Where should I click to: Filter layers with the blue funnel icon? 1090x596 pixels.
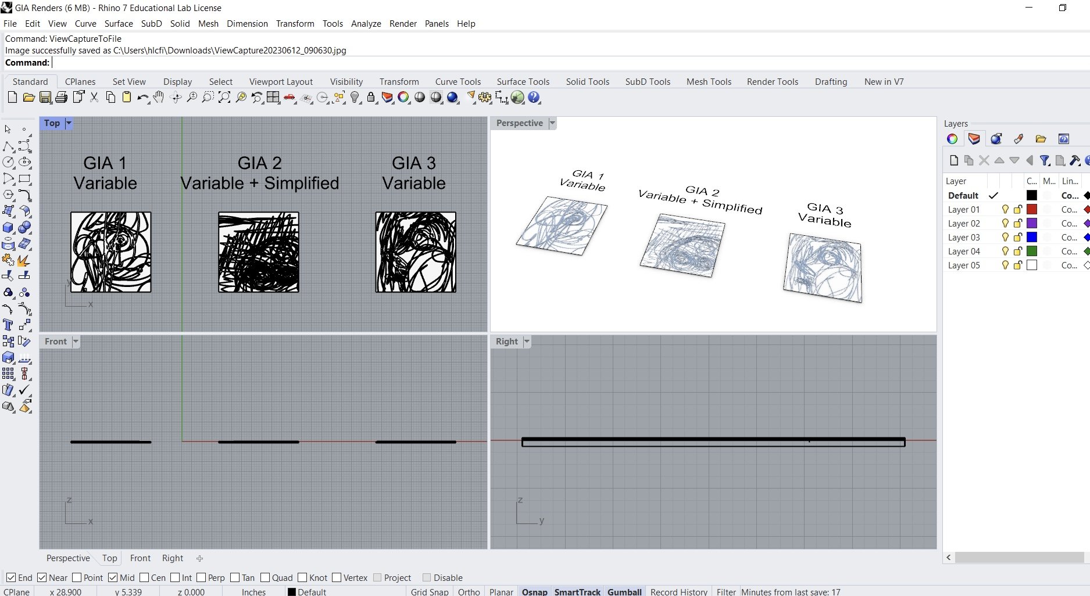1045,160
